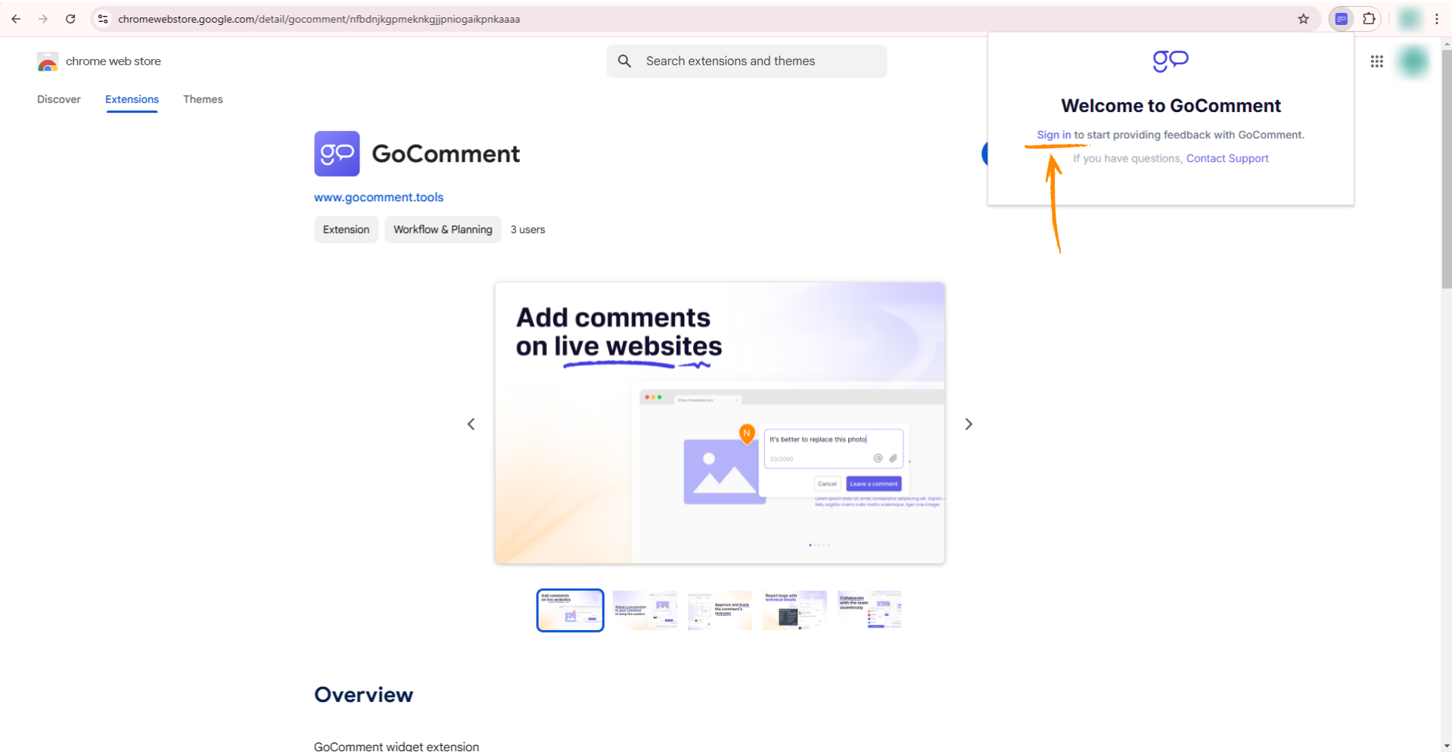Screen dimensions: 1452x752
Task: Reload the page
Action: click(x=70, y=19)
